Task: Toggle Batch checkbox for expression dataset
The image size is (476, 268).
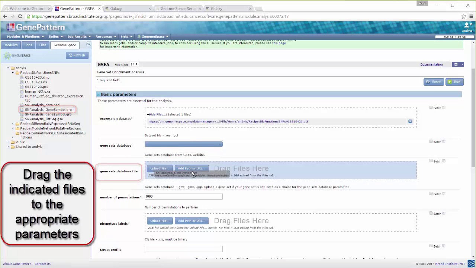Action: click(431, 108)
